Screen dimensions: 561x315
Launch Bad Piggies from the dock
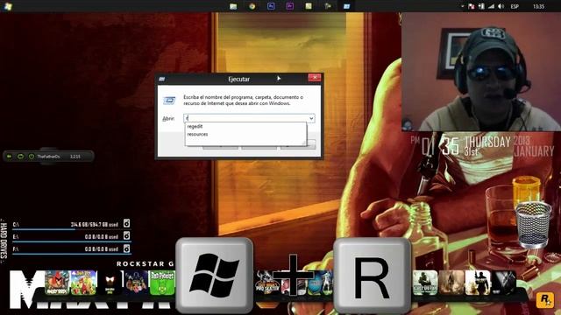point(162,283)
